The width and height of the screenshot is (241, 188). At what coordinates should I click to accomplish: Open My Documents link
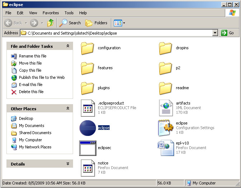click(x=32, y=126)
